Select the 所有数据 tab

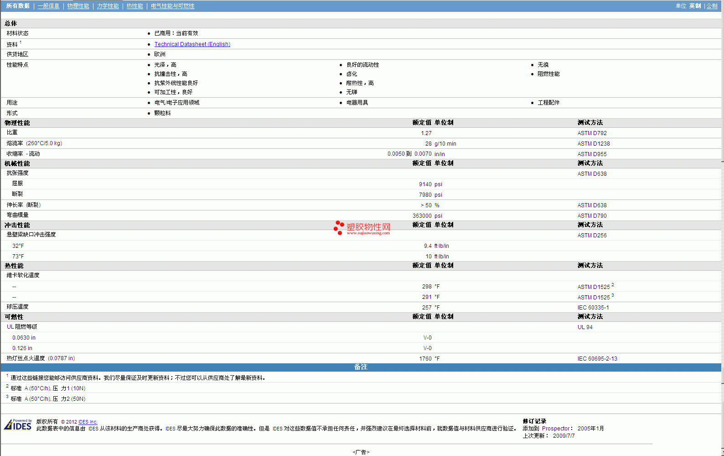18,6
